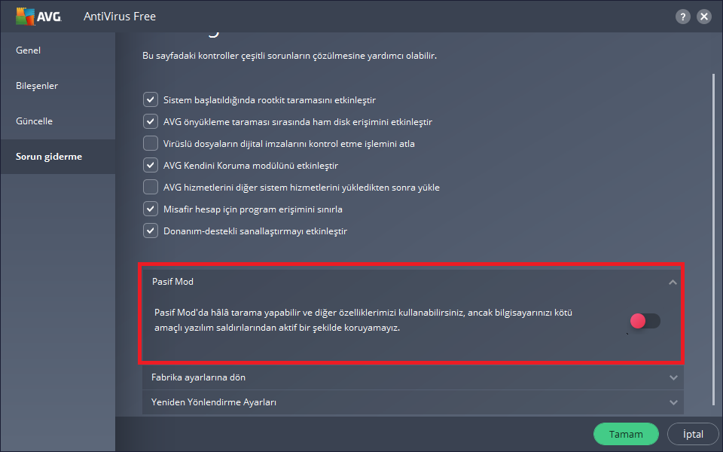
Task: Uncheck Donanım-destekli sanallaştırma checkbox
Action: point(151,231)
